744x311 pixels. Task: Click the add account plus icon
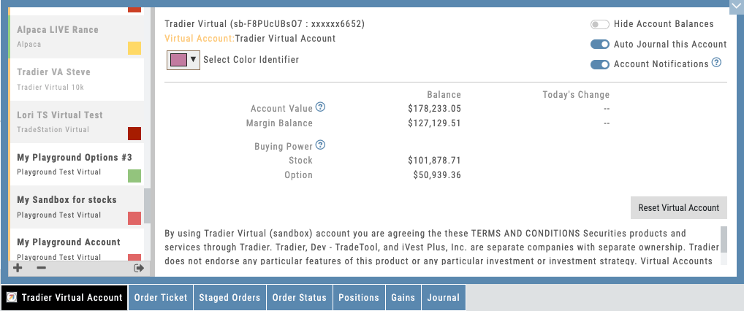click(18, 268)
